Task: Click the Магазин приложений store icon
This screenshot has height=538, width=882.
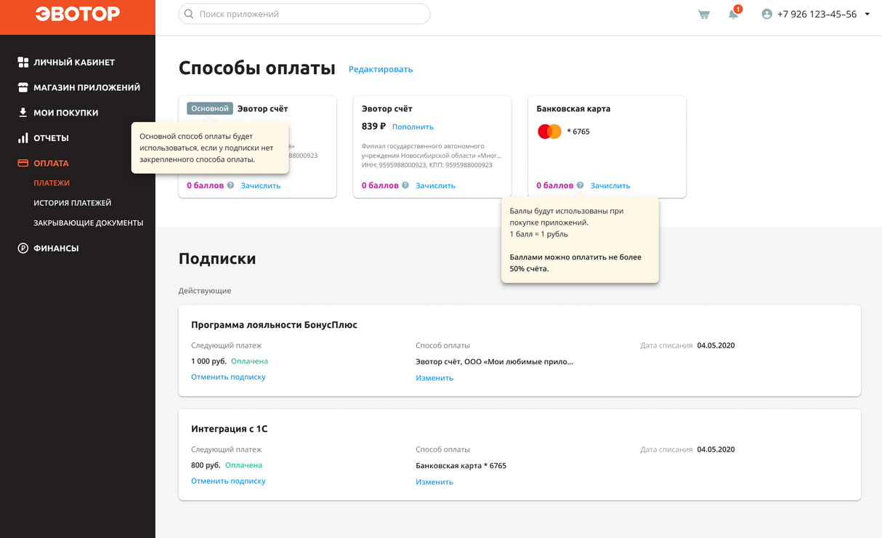Action: 23,87
